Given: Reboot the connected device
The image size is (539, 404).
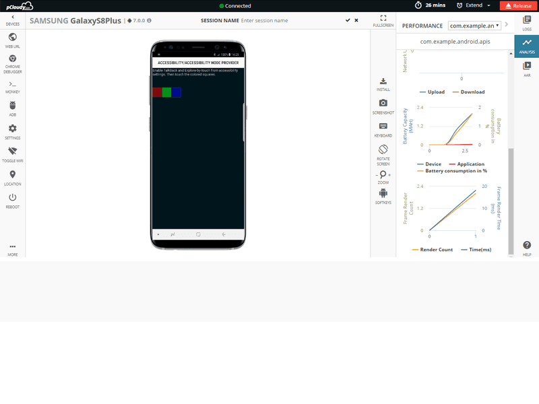Looking at the screenshot, I should click(x=13, y=201).
